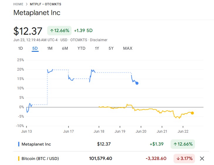The height and width of the screenshot is (165, 214).
Task: Click the Metaplanet blue legend color bar
Action: 19,144
